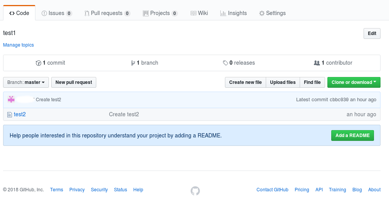Open the About footer link
This screenshot has height=199, width=389.
[374, 190]
